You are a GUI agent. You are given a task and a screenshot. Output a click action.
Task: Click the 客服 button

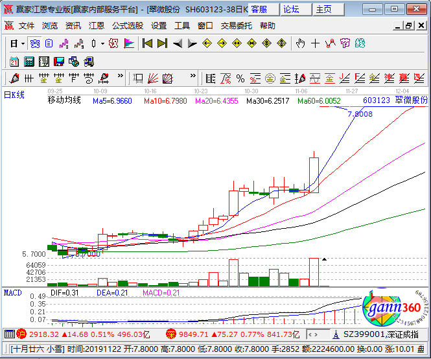coord(263,9)
